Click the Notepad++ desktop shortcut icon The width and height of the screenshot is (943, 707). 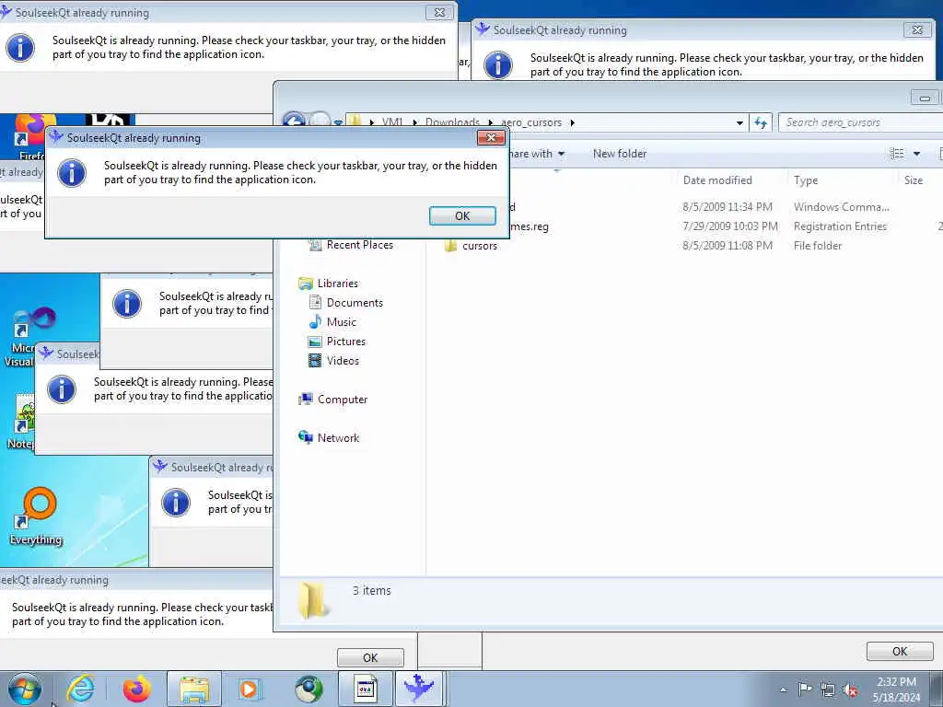pos(24,413)
